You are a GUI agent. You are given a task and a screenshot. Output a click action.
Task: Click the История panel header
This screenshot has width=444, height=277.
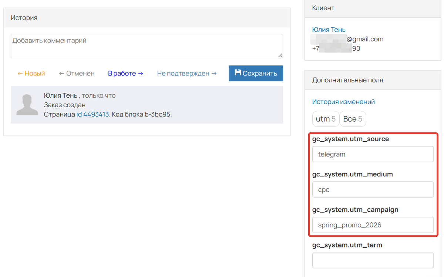tap(147, 17)
